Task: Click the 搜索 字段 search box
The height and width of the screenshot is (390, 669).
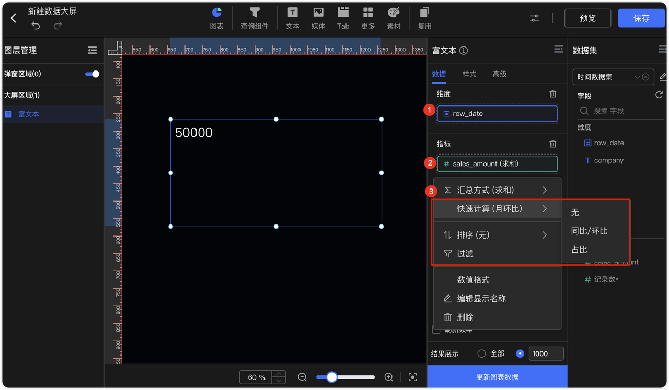Action: coord(619,111)
